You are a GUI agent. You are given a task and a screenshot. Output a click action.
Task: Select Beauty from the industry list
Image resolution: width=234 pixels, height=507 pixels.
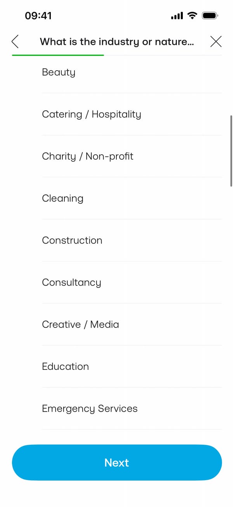[x=59, y=72]
